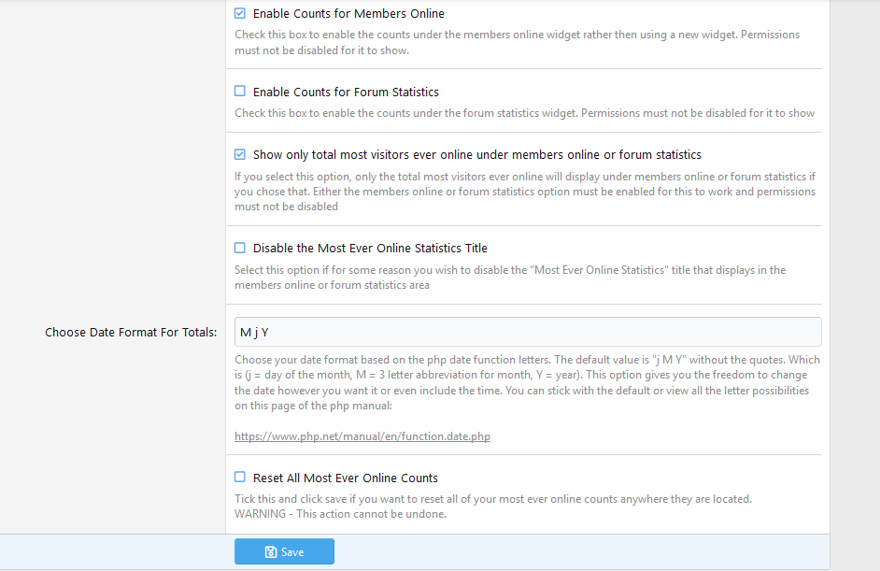Screen dimensions: 880x571
Task: Tick the Reset All Most Ever Online Counts checkbox
Action: click(240, 478)
